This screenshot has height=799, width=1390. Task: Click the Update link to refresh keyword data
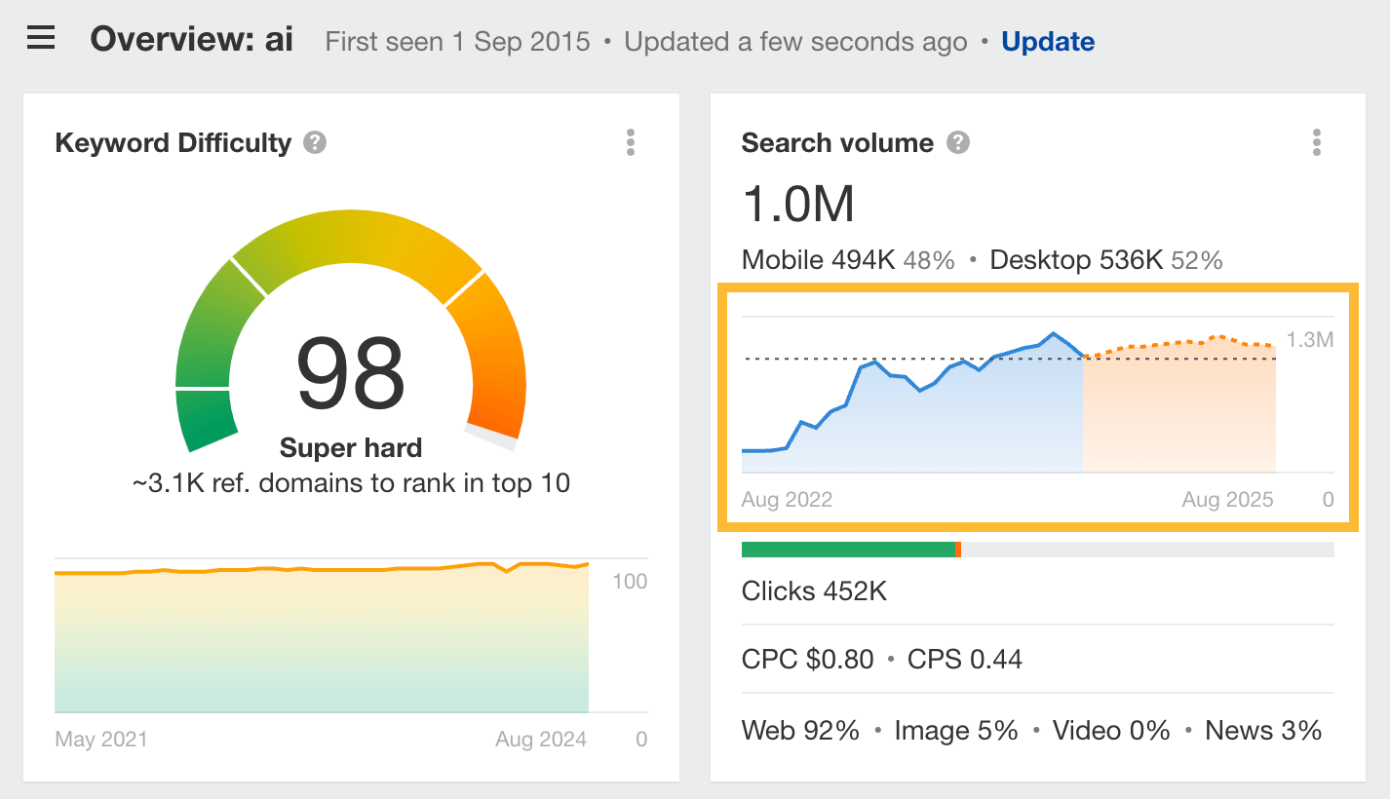1048,41
